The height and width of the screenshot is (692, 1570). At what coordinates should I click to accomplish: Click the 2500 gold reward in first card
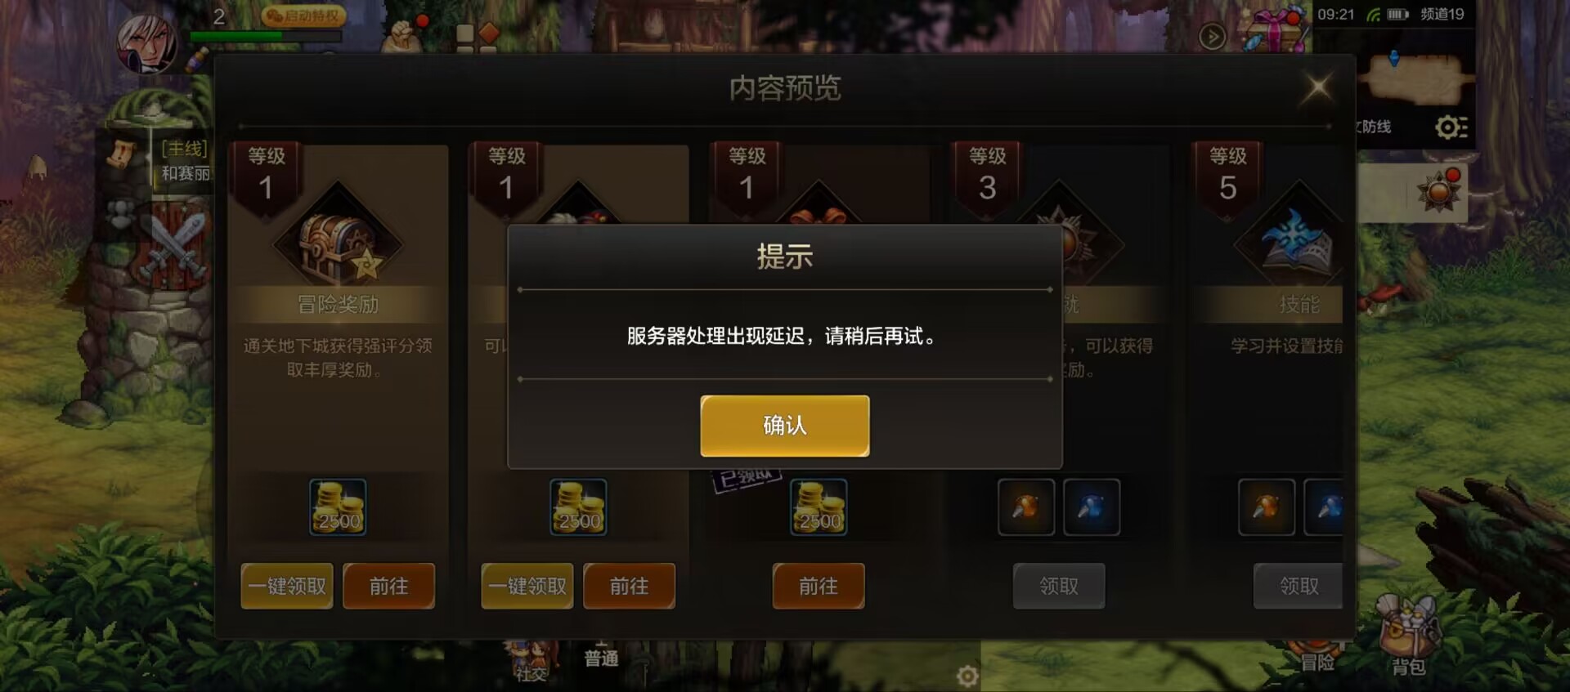point(338,507)
